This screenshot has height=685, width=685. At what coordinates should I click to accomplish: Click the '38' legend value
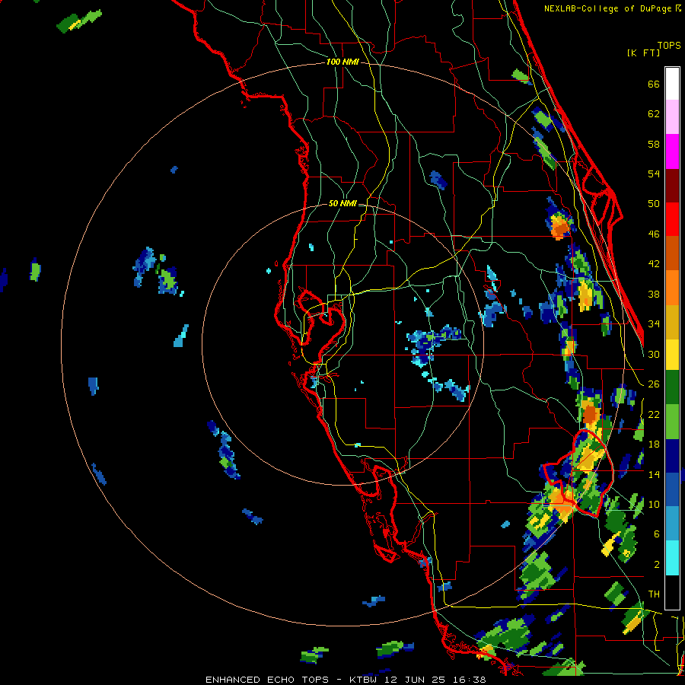tap(654, 294)
